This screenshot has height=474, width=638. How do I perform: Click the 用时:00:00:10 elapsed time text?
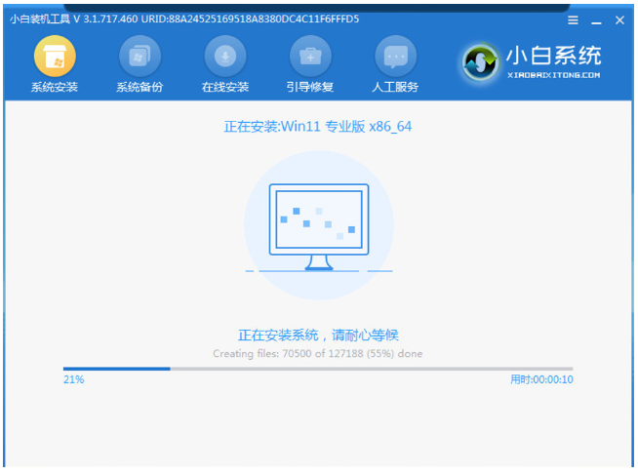[x=541, y=379]
